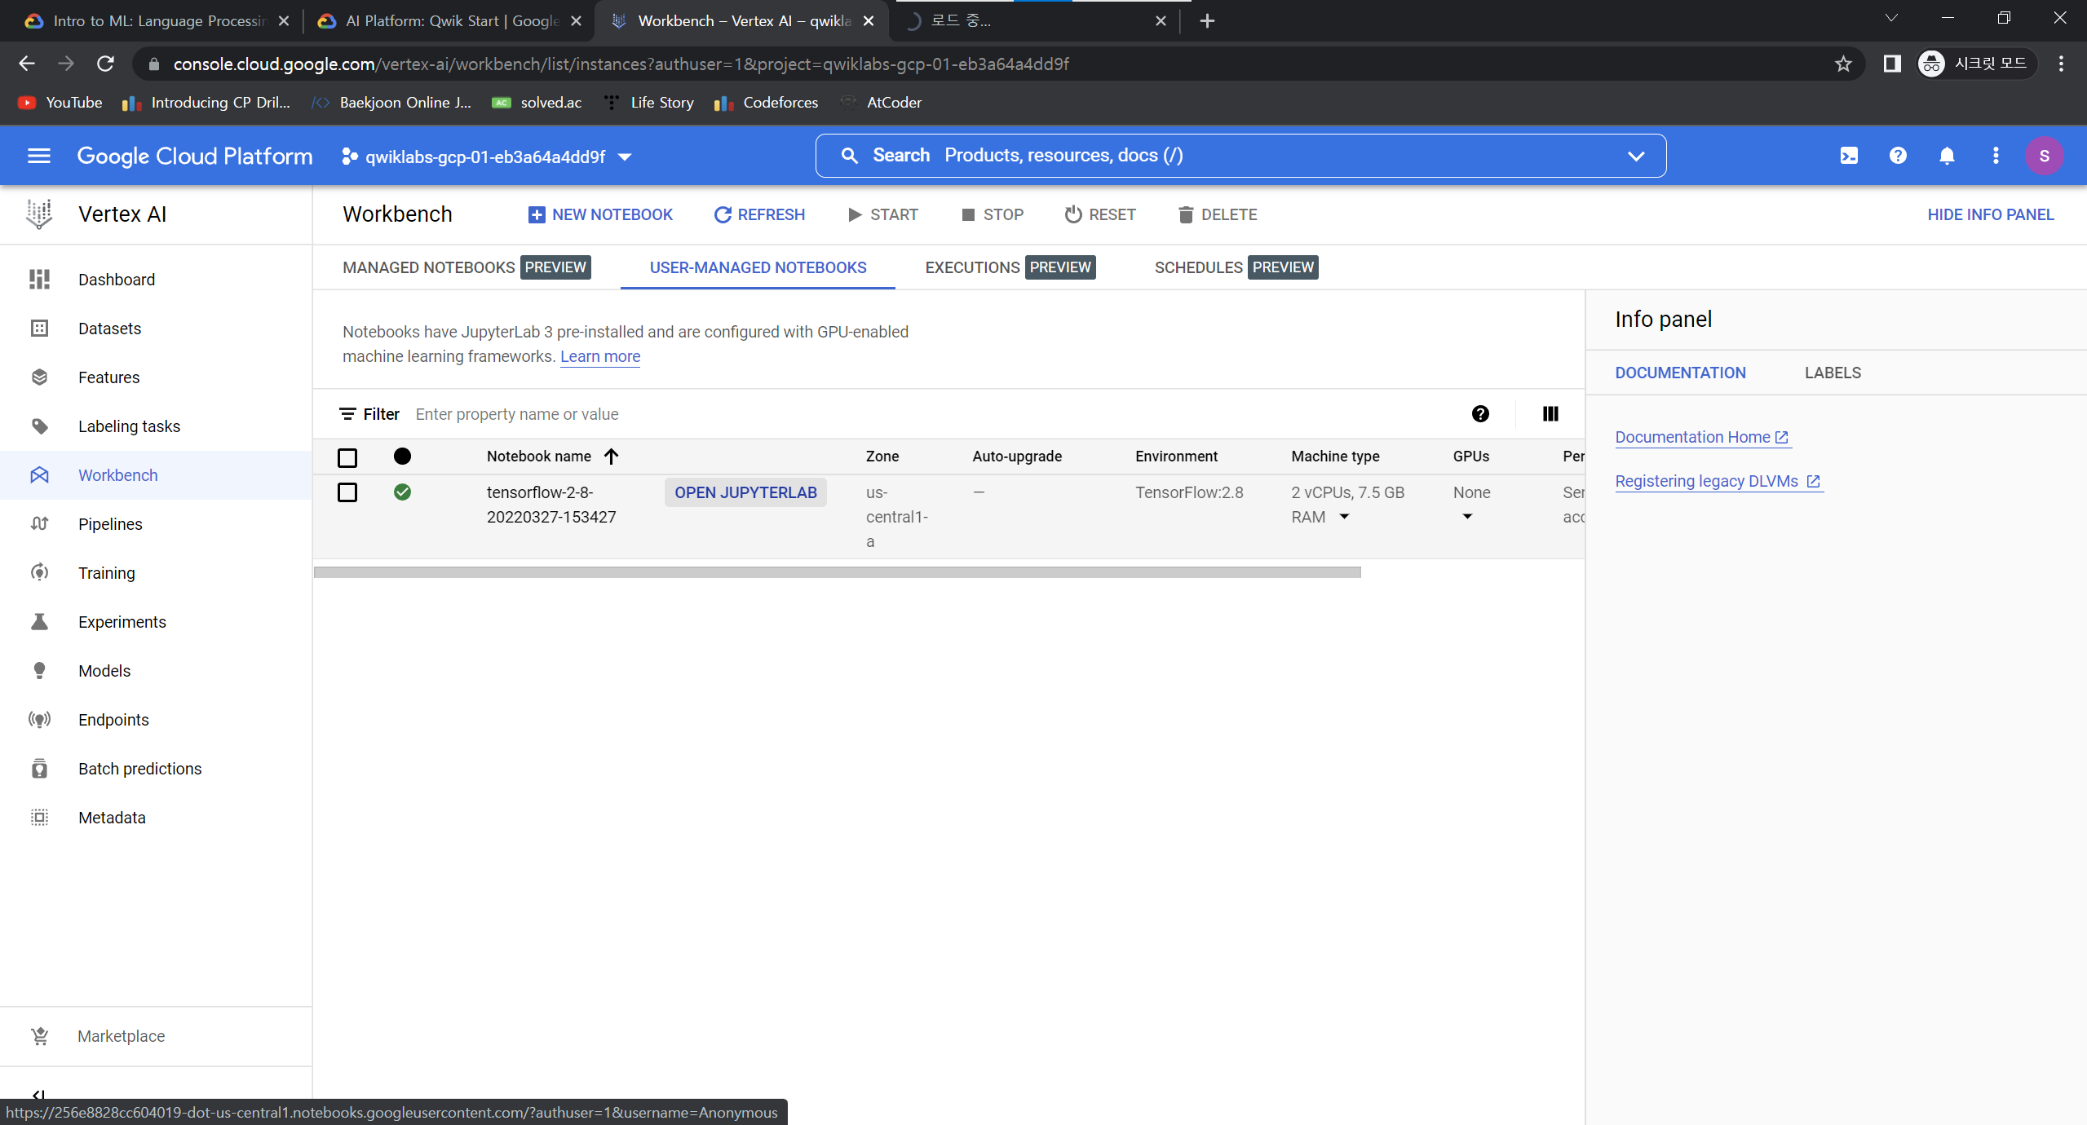This screenshot has width=2087, height=1125.
Task: Bookmark this page with the star icon
Action: pyautogui.click(x=1843, y=64)
